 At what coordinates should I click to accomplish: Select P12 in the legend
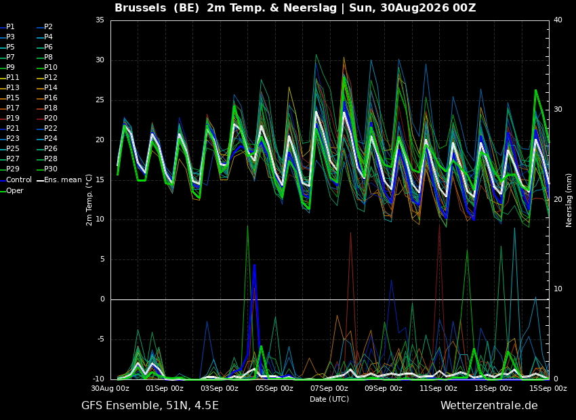[47, 77]
